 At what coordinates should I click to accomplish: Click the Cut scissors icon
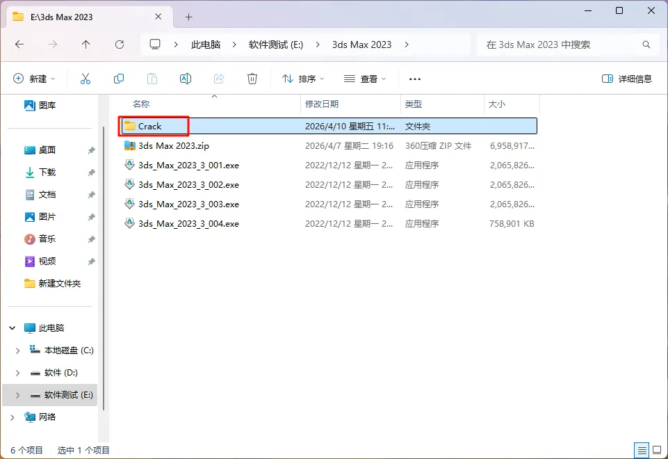(x=85, y=79)
